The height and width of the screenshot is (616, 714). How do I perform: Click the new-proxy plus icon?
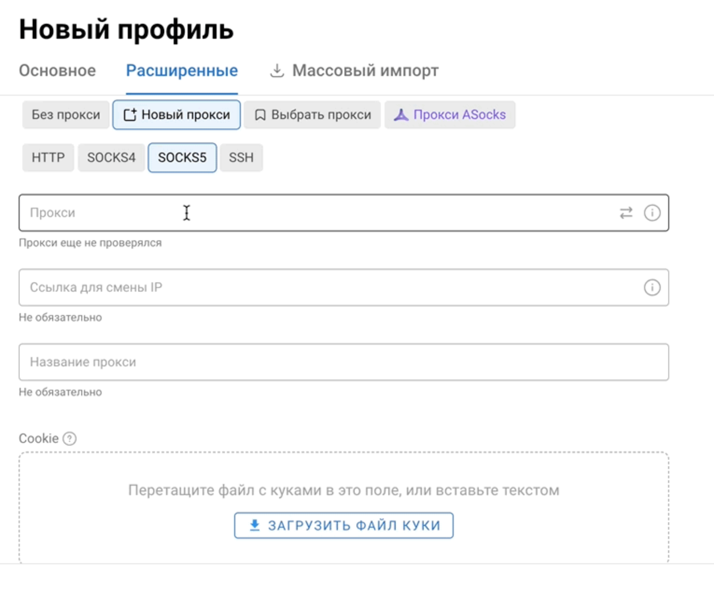point(131,114)
